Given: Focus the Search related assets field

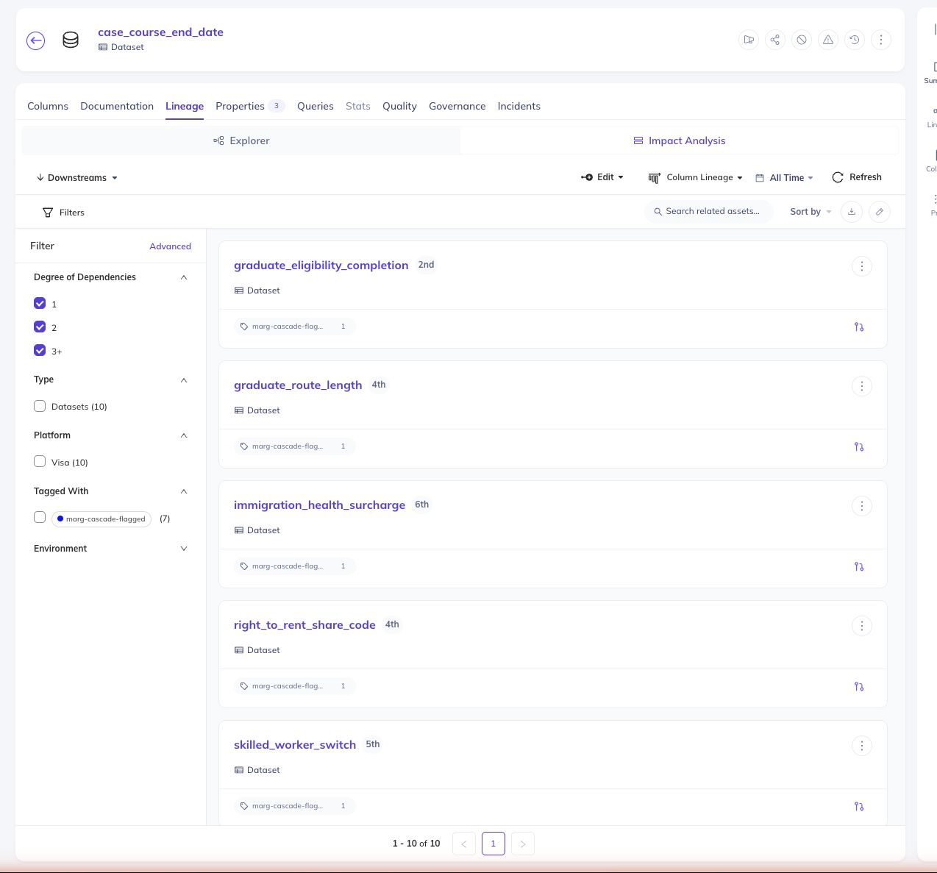Looking at the screenshot, I should click(x=709, y=211).
